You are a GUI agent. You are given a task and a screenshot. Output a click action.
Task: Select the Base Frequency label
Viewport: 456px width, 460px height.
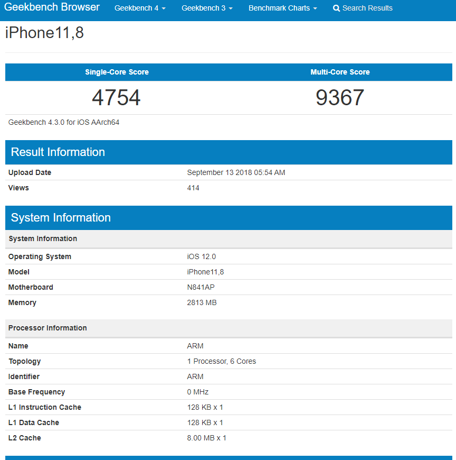(36, 392)
